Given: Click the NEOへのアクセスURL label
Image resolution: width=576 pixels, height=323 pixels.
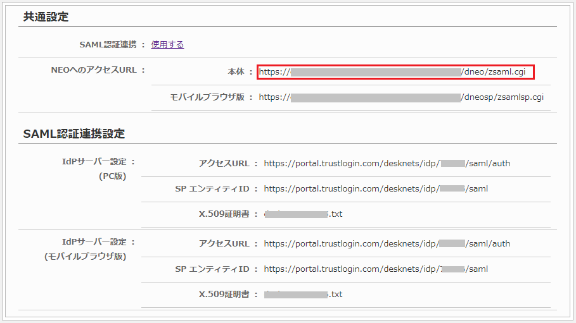Looking at the screenshot, I should click(x=94, y=70).
